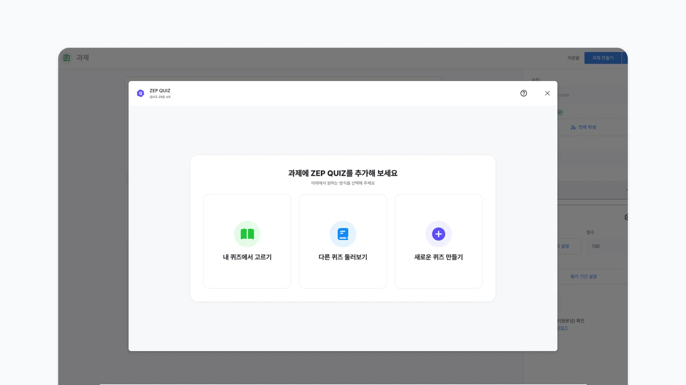The width and height of the screenshot is (686, 385).
Task: Choose '내 퀴즈에서 고르기' card
Action: pyautogui.click(x=247, y=241)
